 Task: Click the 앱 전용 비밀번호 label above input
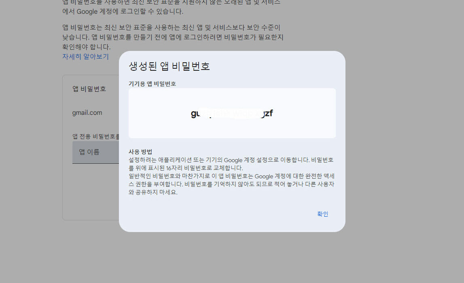(x=96, y=136)
